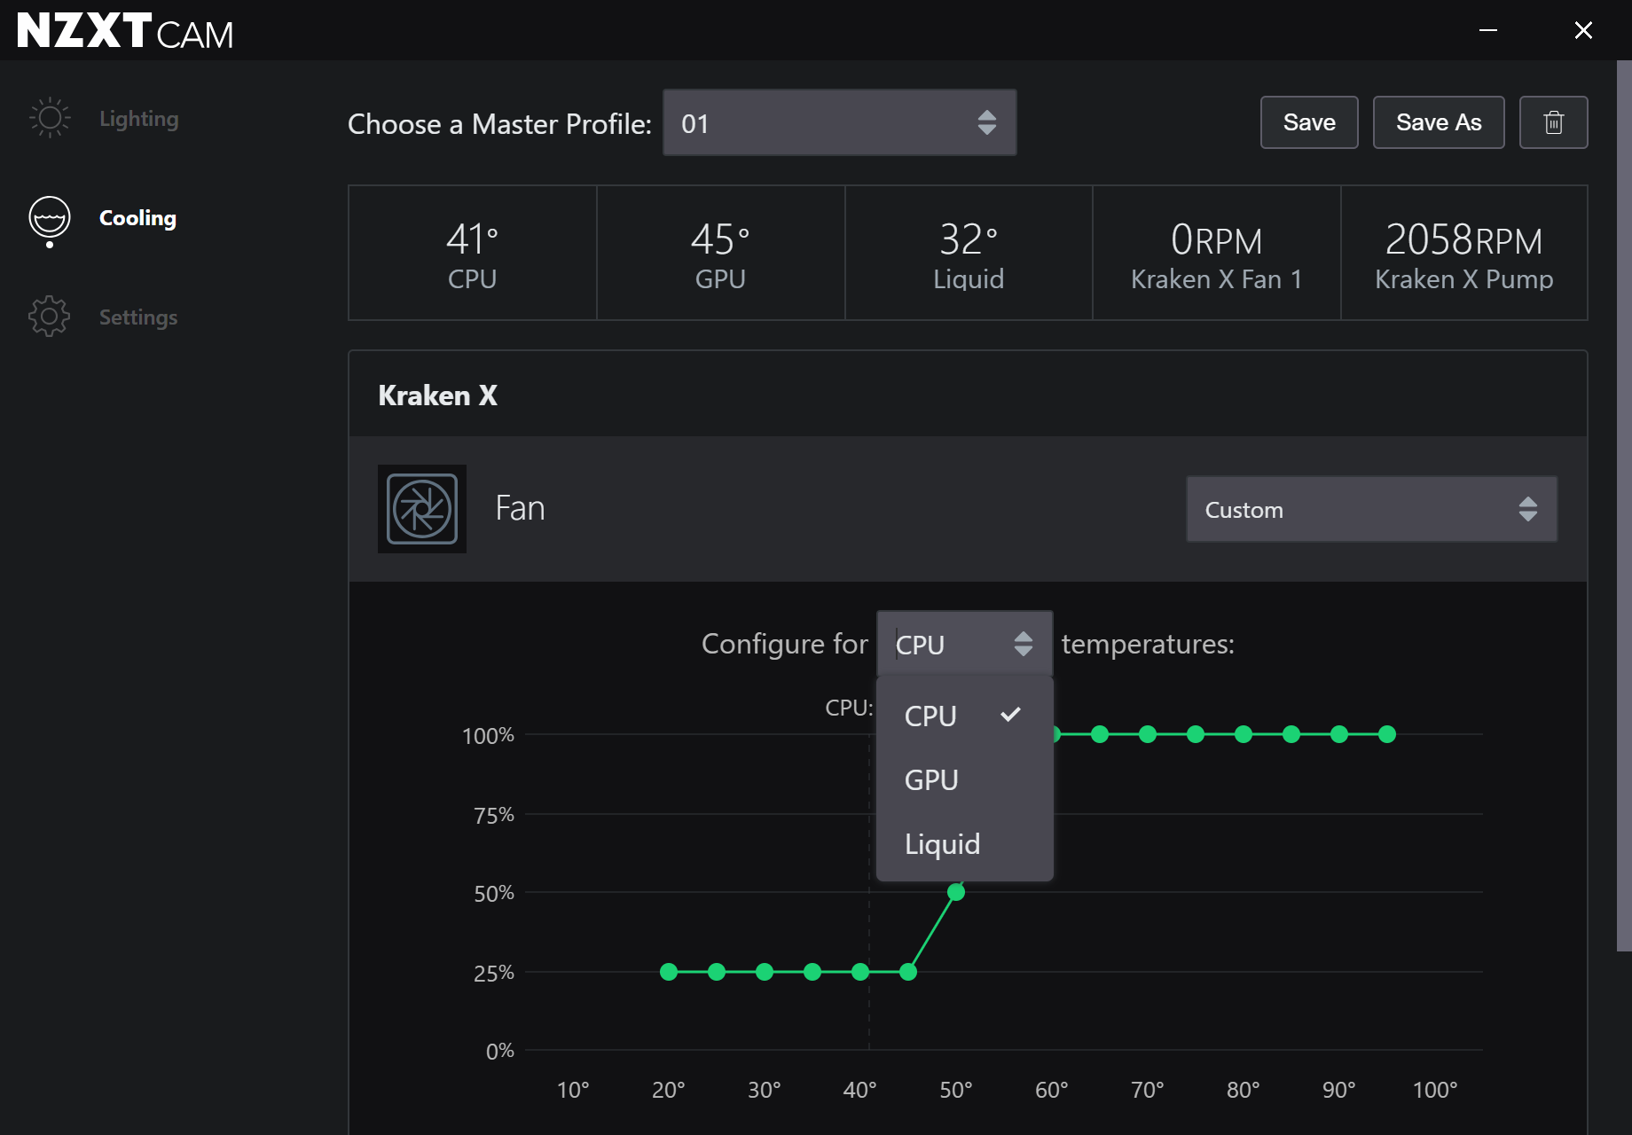Open Settings via the gear icon
The height and width of the screenshot is (1135, 1632).
50,317
